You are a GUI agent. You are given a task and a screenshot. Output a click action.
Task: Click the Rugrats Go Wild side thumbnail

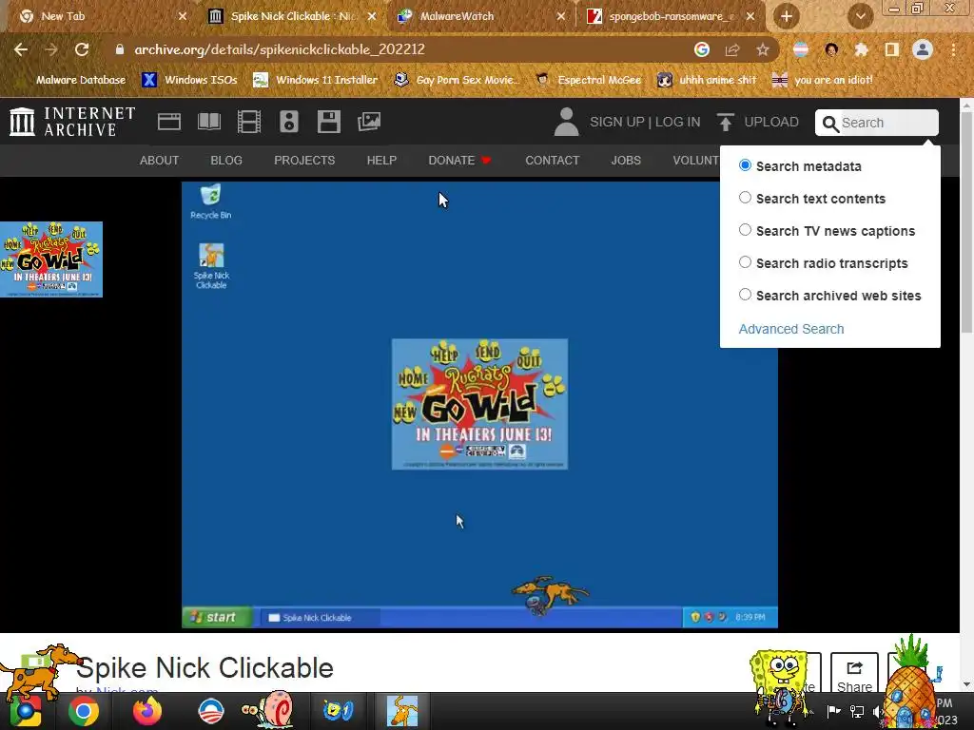tap(51, 259)
